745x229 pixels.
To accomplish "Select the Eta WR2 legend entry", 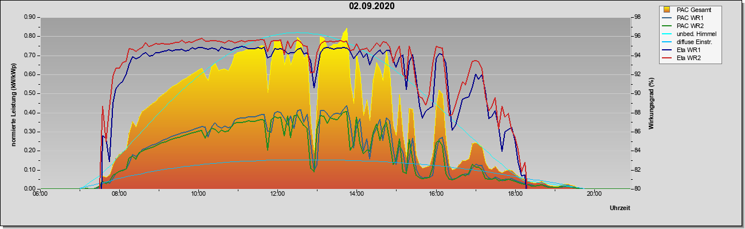I will coord(685,58).
